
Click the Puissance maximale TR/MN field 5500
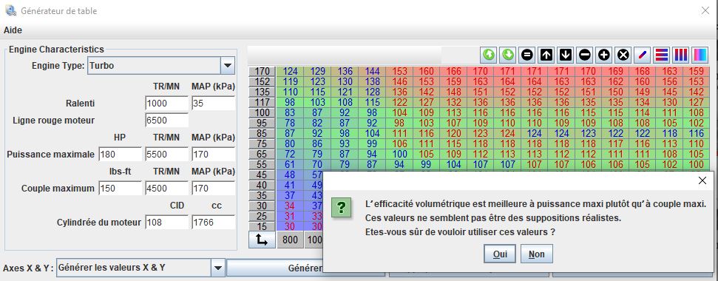point(166,155)
